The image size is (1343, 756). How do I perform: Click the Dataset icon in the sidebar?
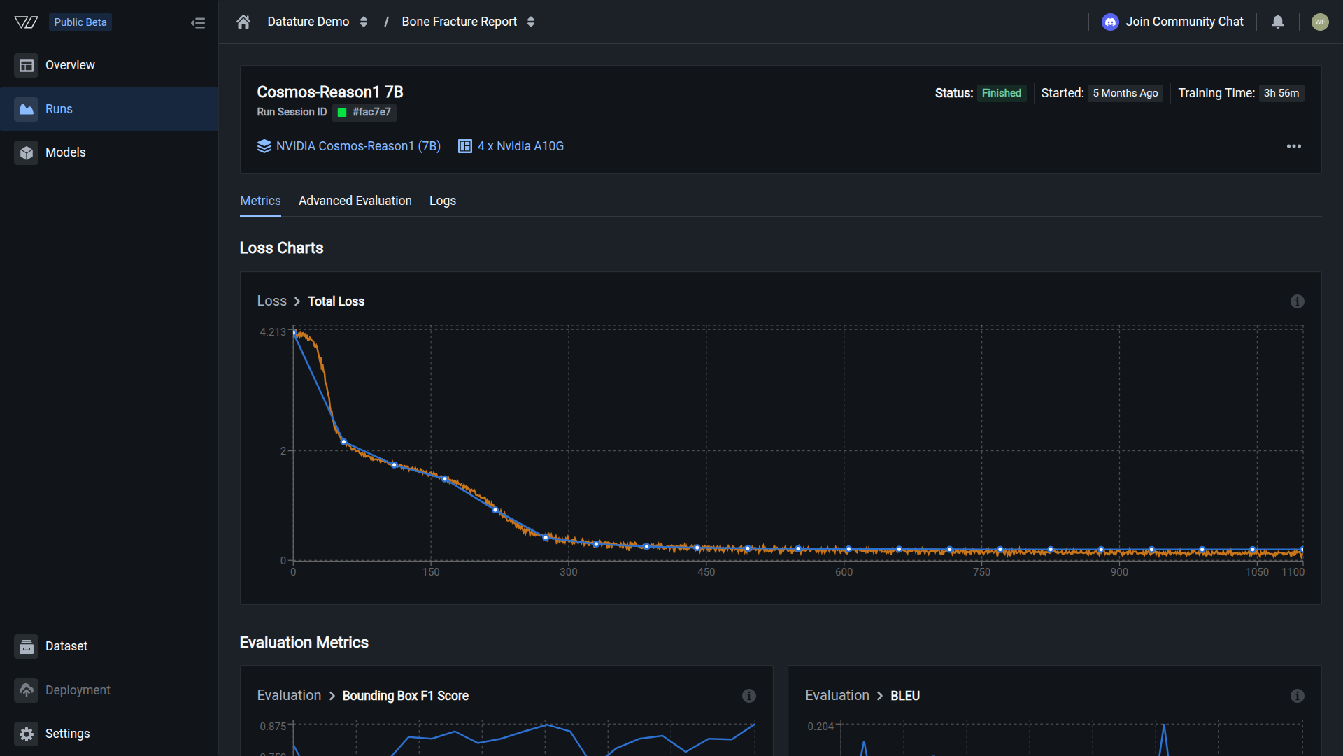pyautogui.click(x=27, y=646)
